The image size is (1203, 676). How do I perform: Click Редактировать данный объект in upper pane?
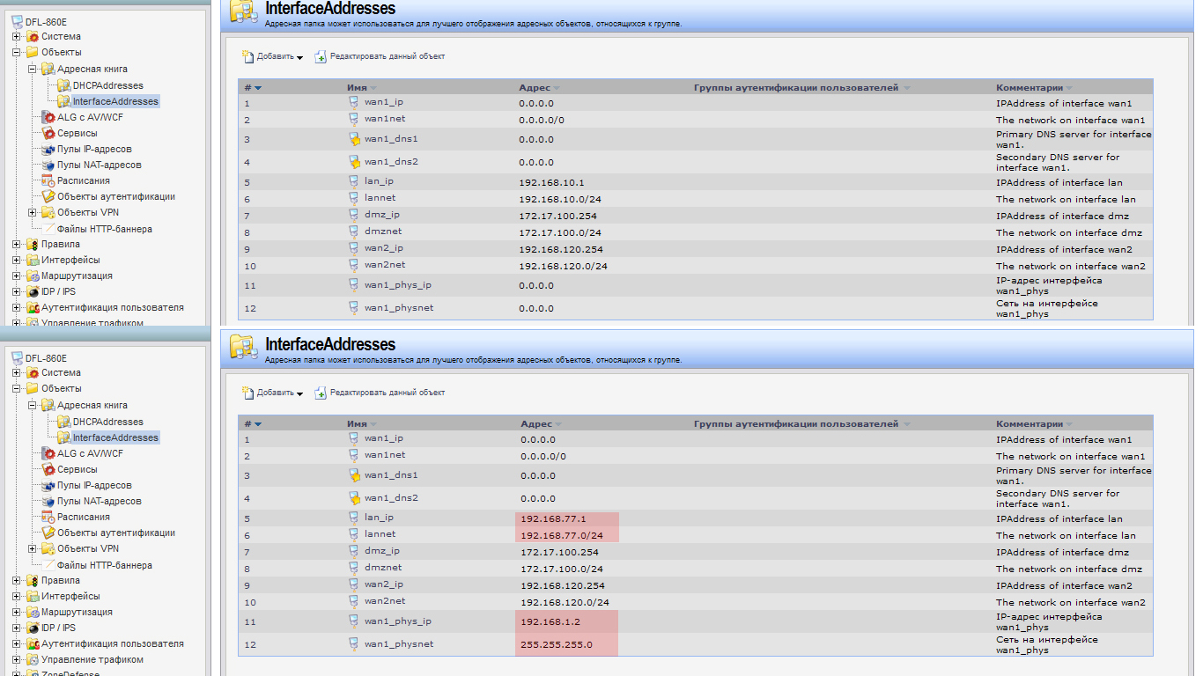(387, 56)
